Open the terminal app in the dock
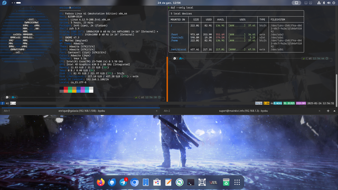The image size is (338, 190). pyautogui.click(x=191, y=182)
